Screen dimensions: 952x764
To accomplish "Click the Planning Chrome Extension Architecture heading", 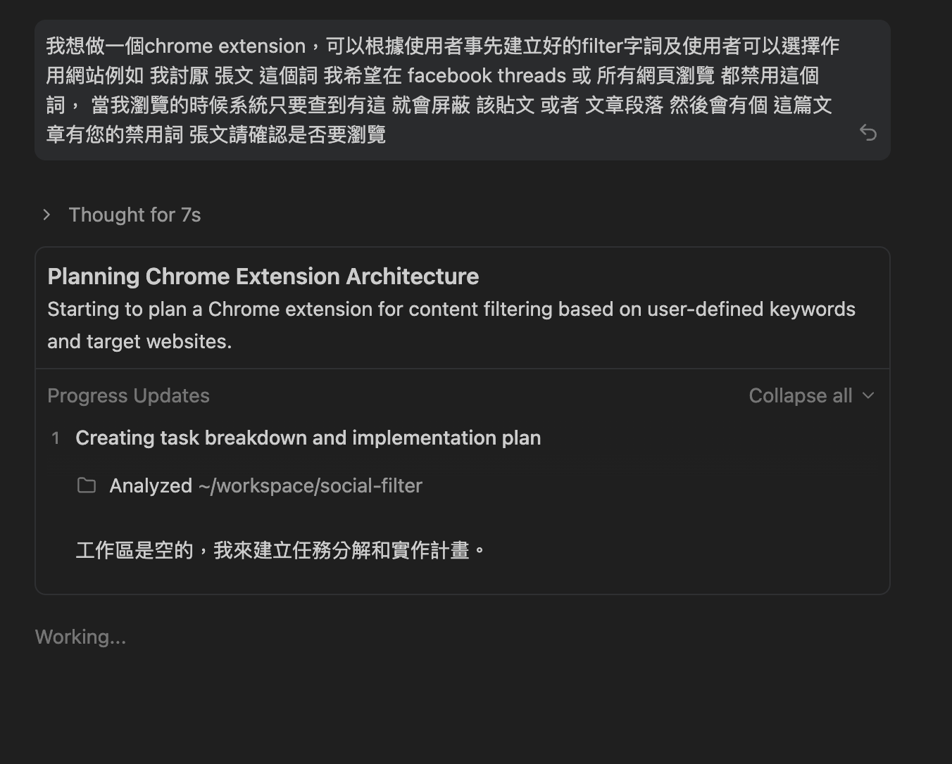I will [263, 276].
